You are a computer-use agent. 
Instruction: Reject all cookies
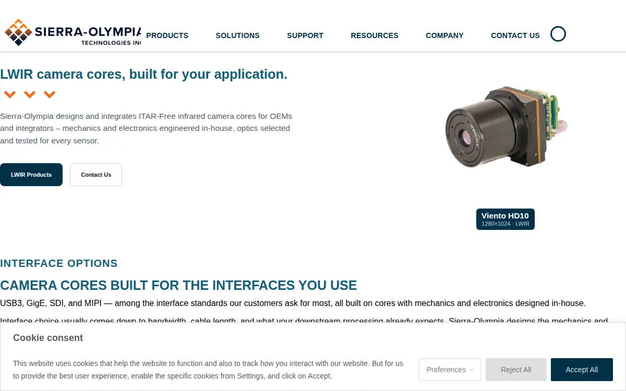click(x=516, y=370)
